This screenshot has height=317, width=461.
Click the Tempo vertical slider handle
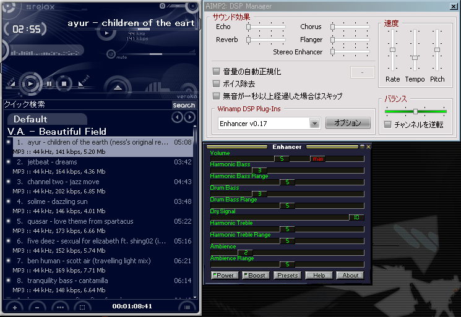(415, 57)
